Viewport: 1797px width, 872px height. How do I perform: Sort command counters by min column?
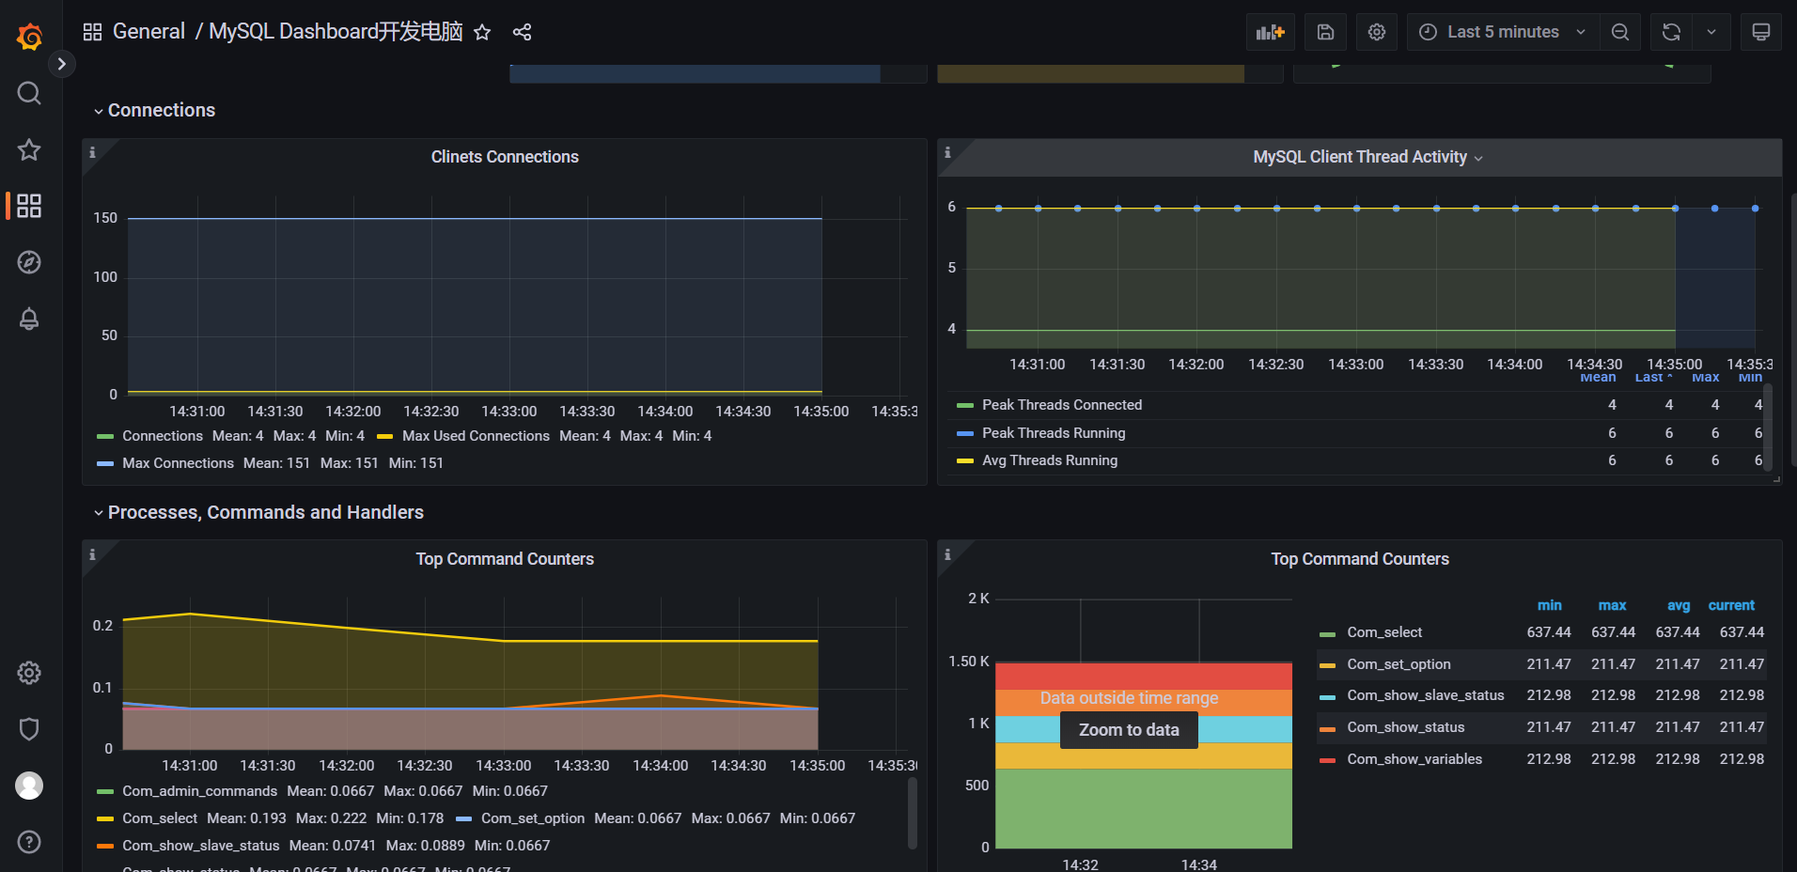[x=1549, y=605]
